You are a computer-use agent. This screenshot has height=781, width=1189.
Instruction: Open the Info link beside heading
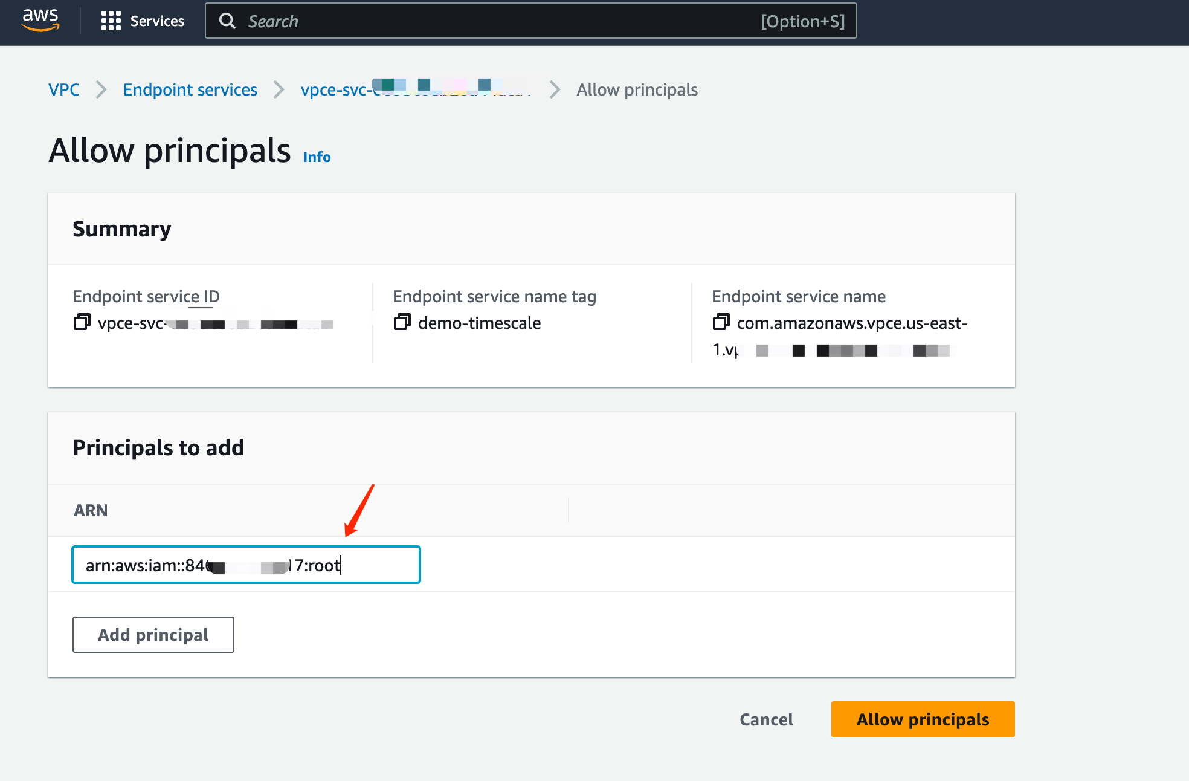pos(317,157)
